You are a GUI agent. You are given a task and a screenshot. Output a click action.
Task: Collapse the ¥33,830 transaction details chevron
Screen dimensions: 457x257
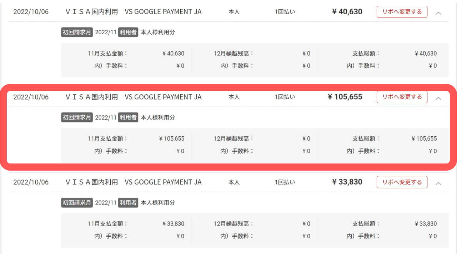coord(438,183)
